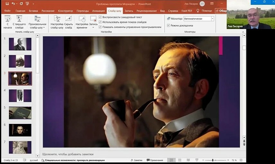Screen dimensions: 275x164
Task: Click the Save icon in quick access toolbar
Action: [7, 4]
